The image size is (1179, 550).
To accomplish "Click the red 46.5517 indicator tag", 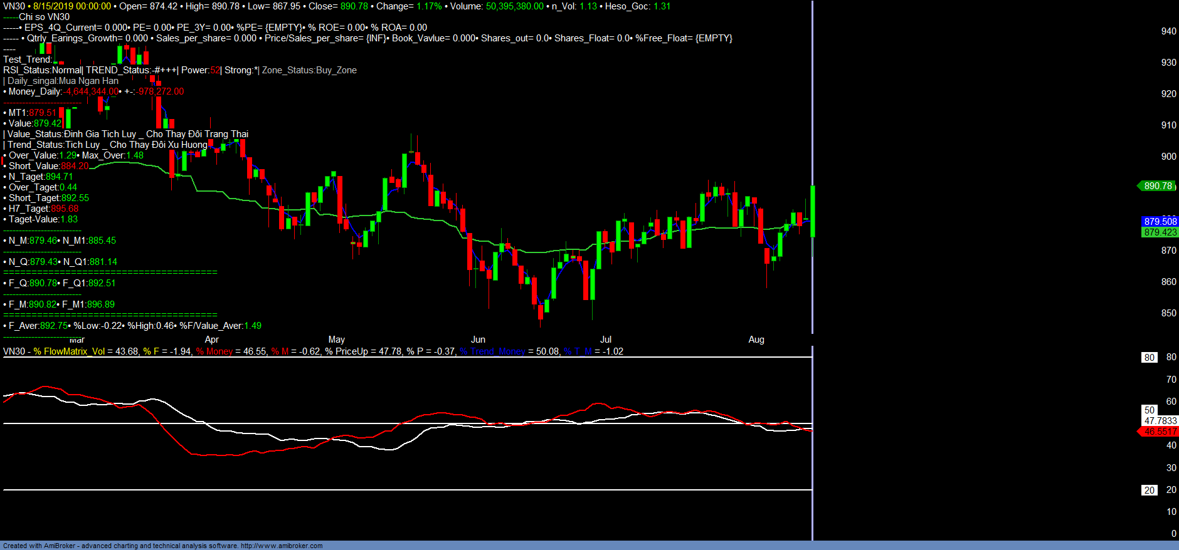I will pos(1160,432).
